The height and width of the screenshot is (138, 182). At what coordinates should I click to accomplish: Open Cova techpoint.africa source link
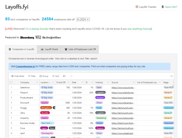tap(123, 128)
